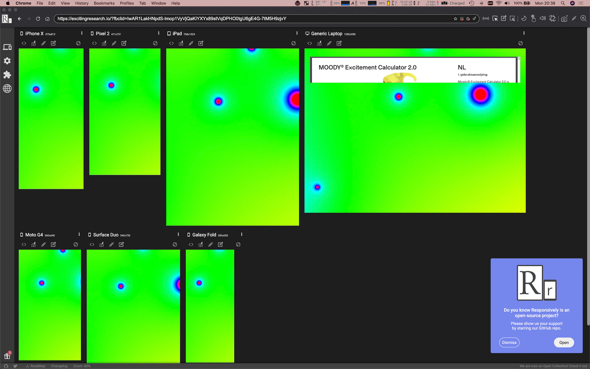
Task: Open the Edit menu
Action: (52, 3)
